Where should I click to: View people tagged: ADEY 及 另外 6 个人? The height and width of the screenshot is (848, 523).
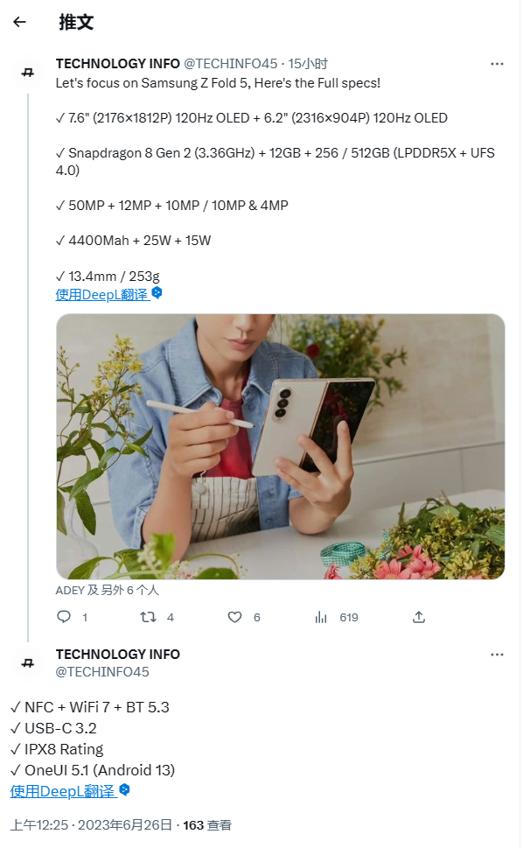click(107, 590)
